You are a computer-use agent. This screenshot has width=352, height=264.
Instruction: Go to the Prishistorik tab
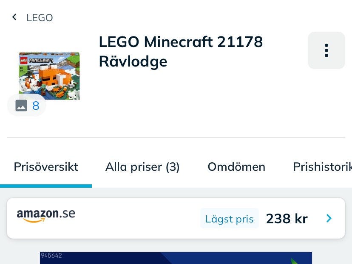(322, 167)
